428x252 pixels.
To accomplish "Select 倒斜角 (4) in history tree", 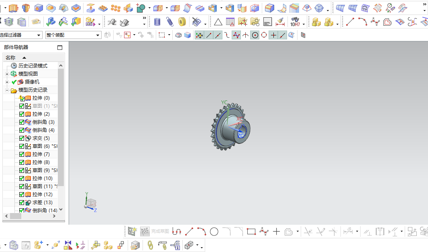I will [x=43, y=130].
